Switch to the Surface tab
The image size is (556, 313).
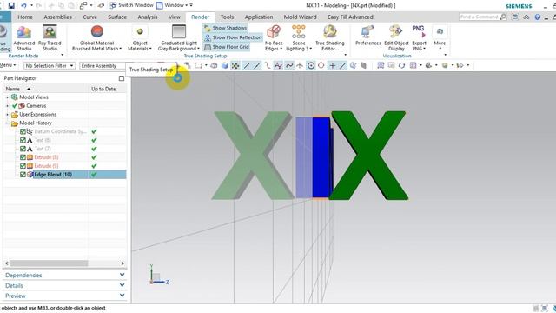click(x=117, y=17)
